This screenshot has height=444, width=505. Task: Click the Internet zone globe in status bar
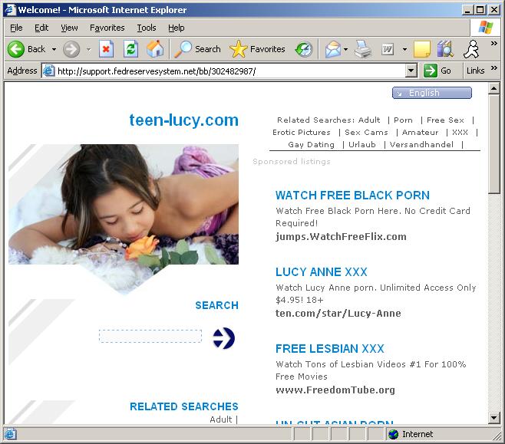click(393, 434)
